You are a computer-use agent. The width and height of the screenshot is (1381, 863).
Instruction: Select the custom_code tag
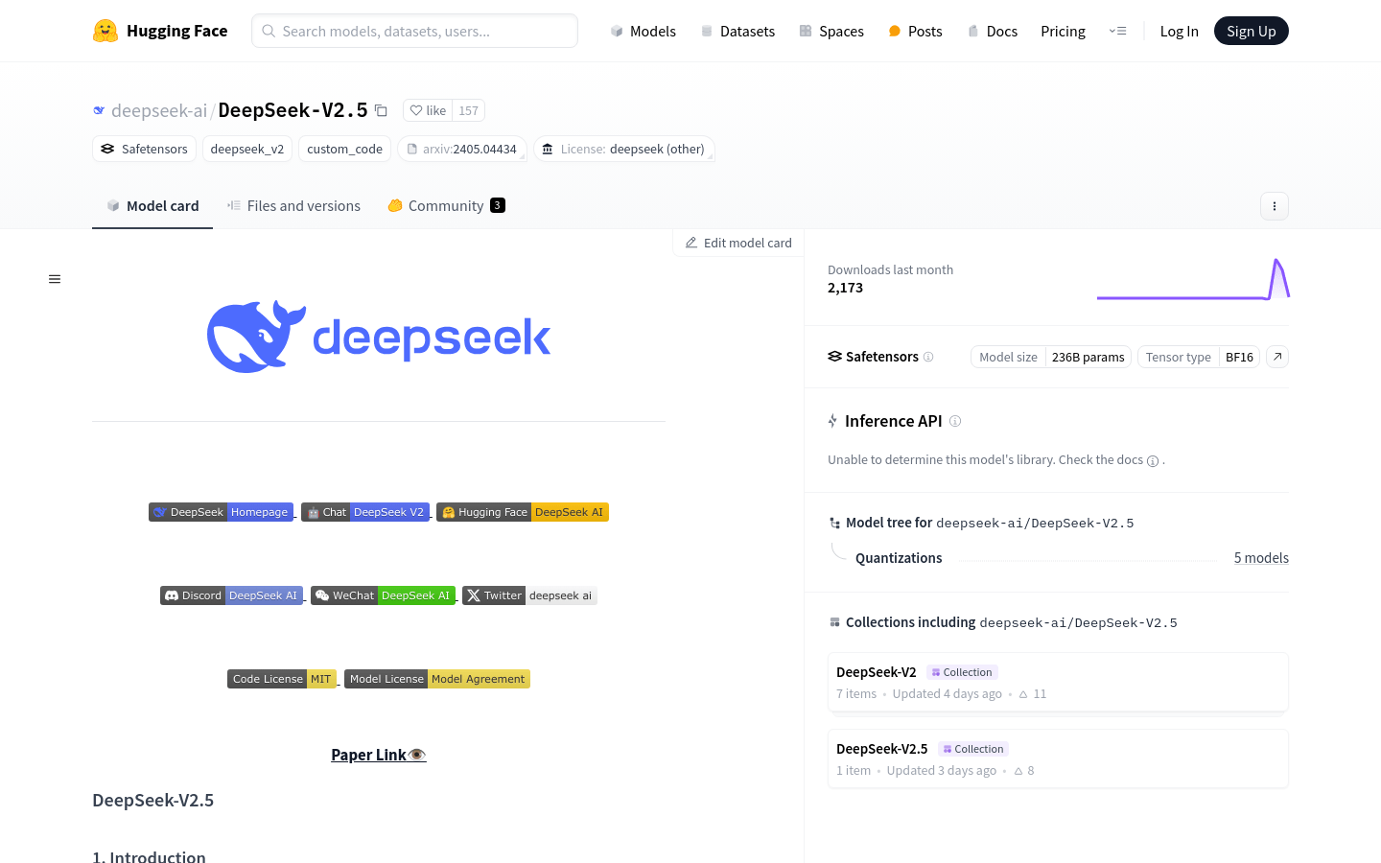coord(344,149)
